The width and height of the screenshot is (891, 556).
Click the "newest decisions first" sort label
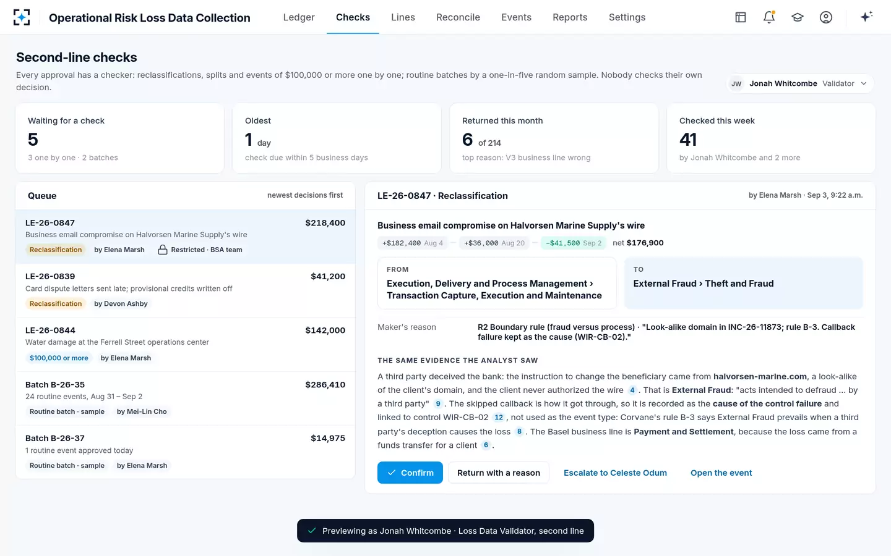[x=305, y=195]
